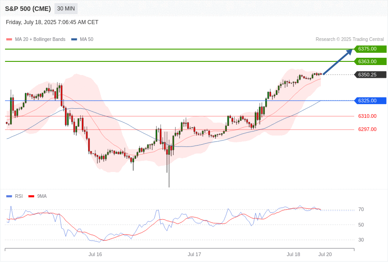Click the 9MA legend label
Viewport: 388px width, 262px height.
(42, 196)
